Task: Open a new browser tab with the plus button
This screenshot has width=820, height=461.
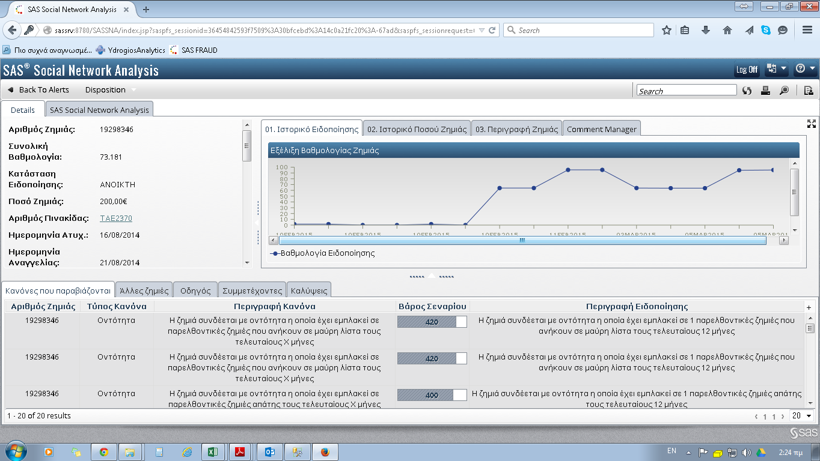Action: pos(146,9)
